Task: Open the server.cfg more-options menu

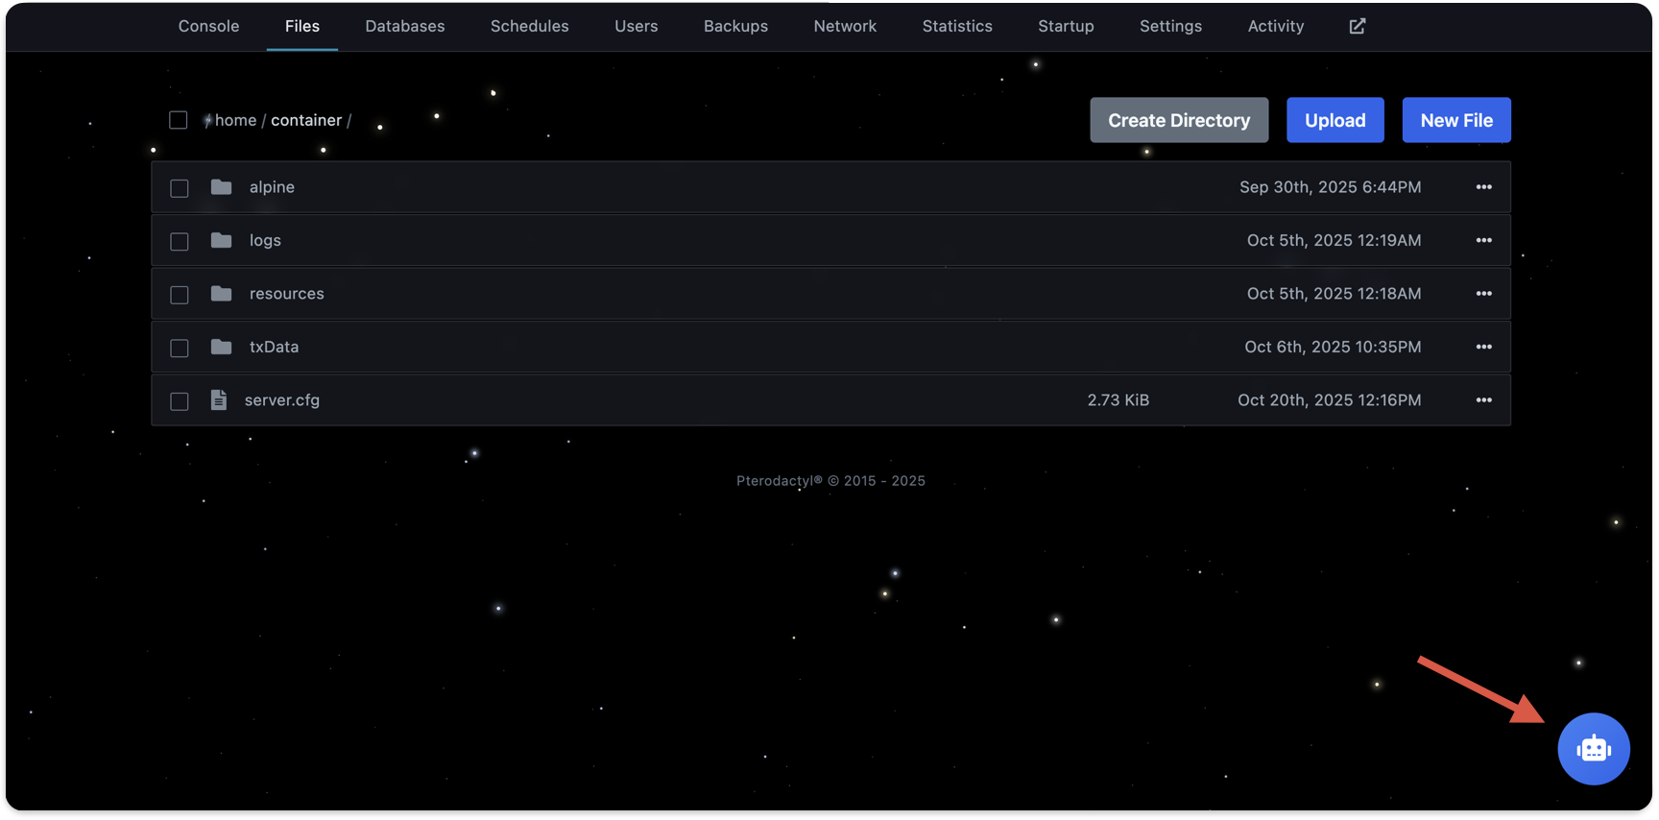Action: coord(1483,400)
